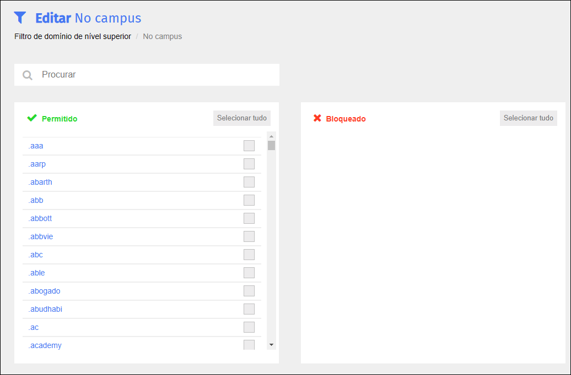Tick the checkbox for .aarp

pyautogui.click(x=249, y=164)
